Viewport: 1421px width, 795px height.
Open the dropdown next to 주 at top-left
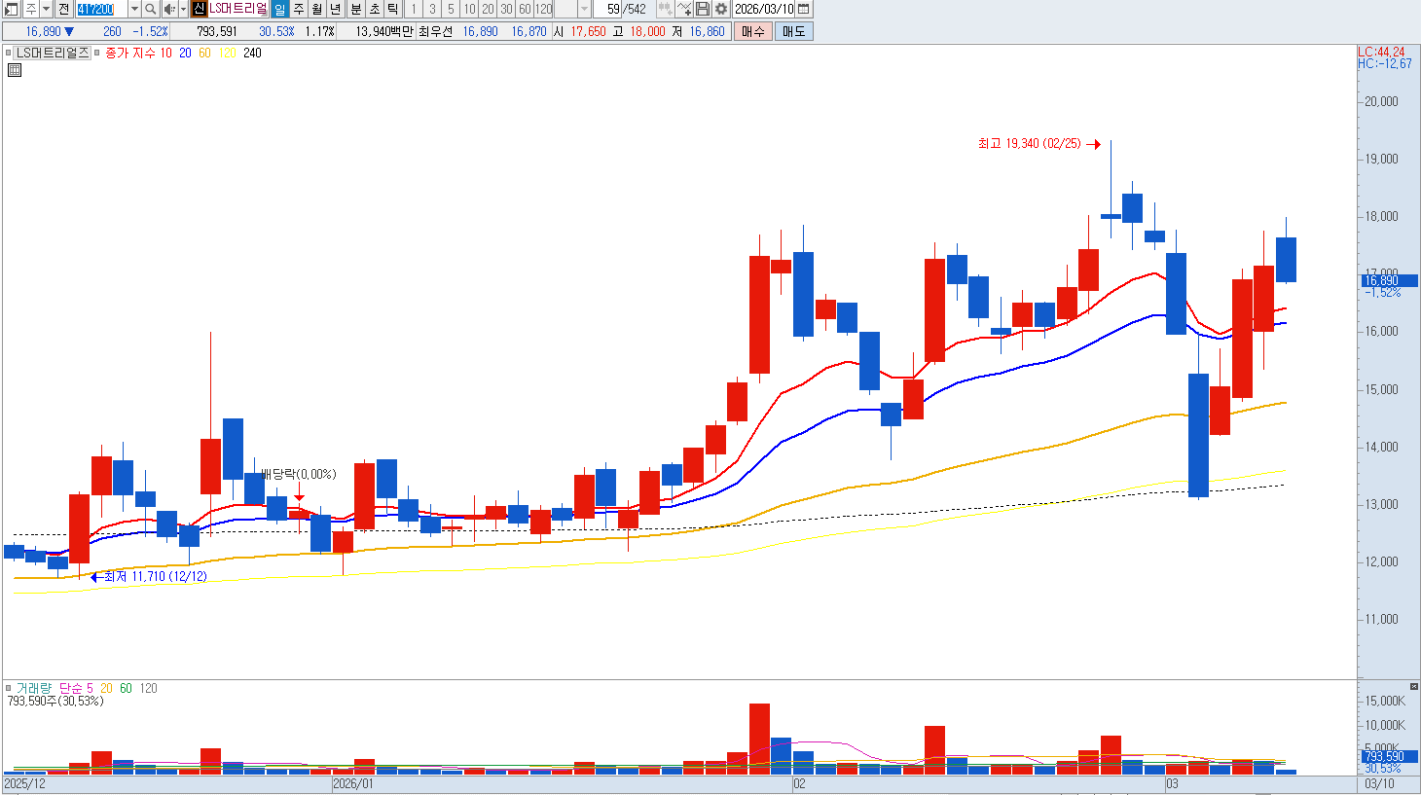(x=46, y=9)
